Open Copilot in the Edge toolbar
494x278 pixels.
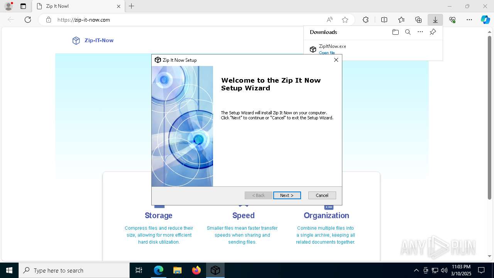pos(485,20)
